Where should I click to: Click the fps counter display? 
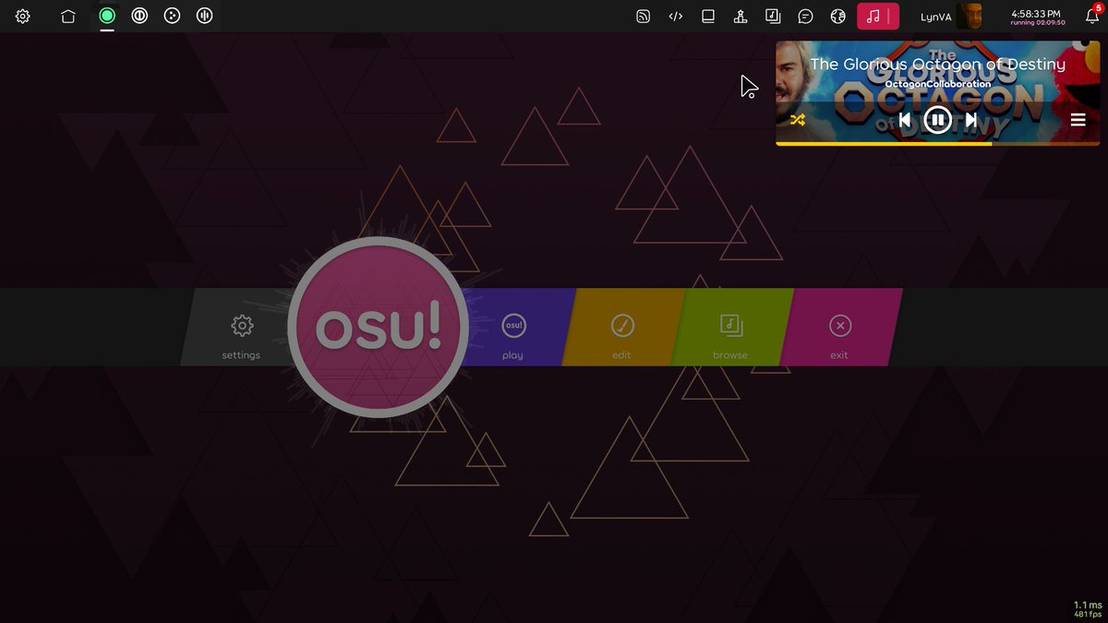click(1087, 609)
